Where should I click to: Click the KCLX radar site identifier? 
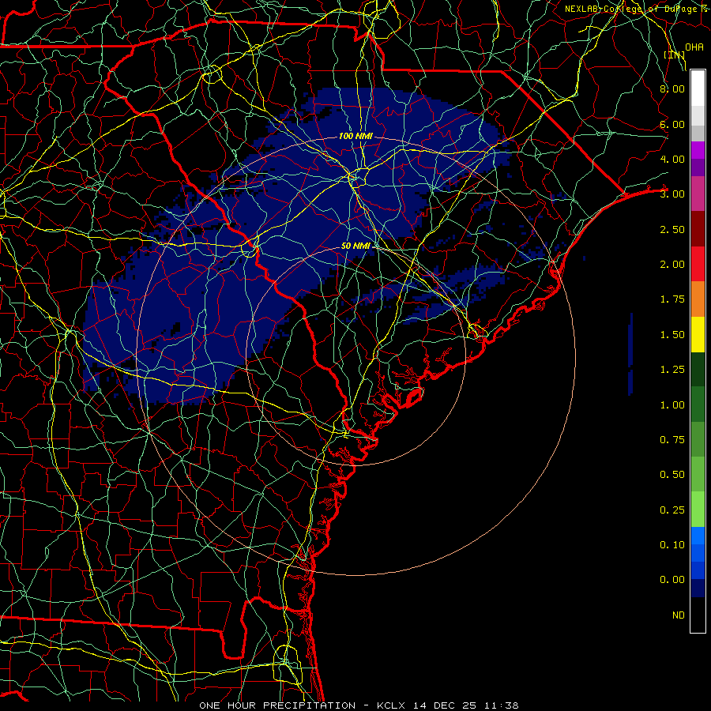[x=392, y=705]
